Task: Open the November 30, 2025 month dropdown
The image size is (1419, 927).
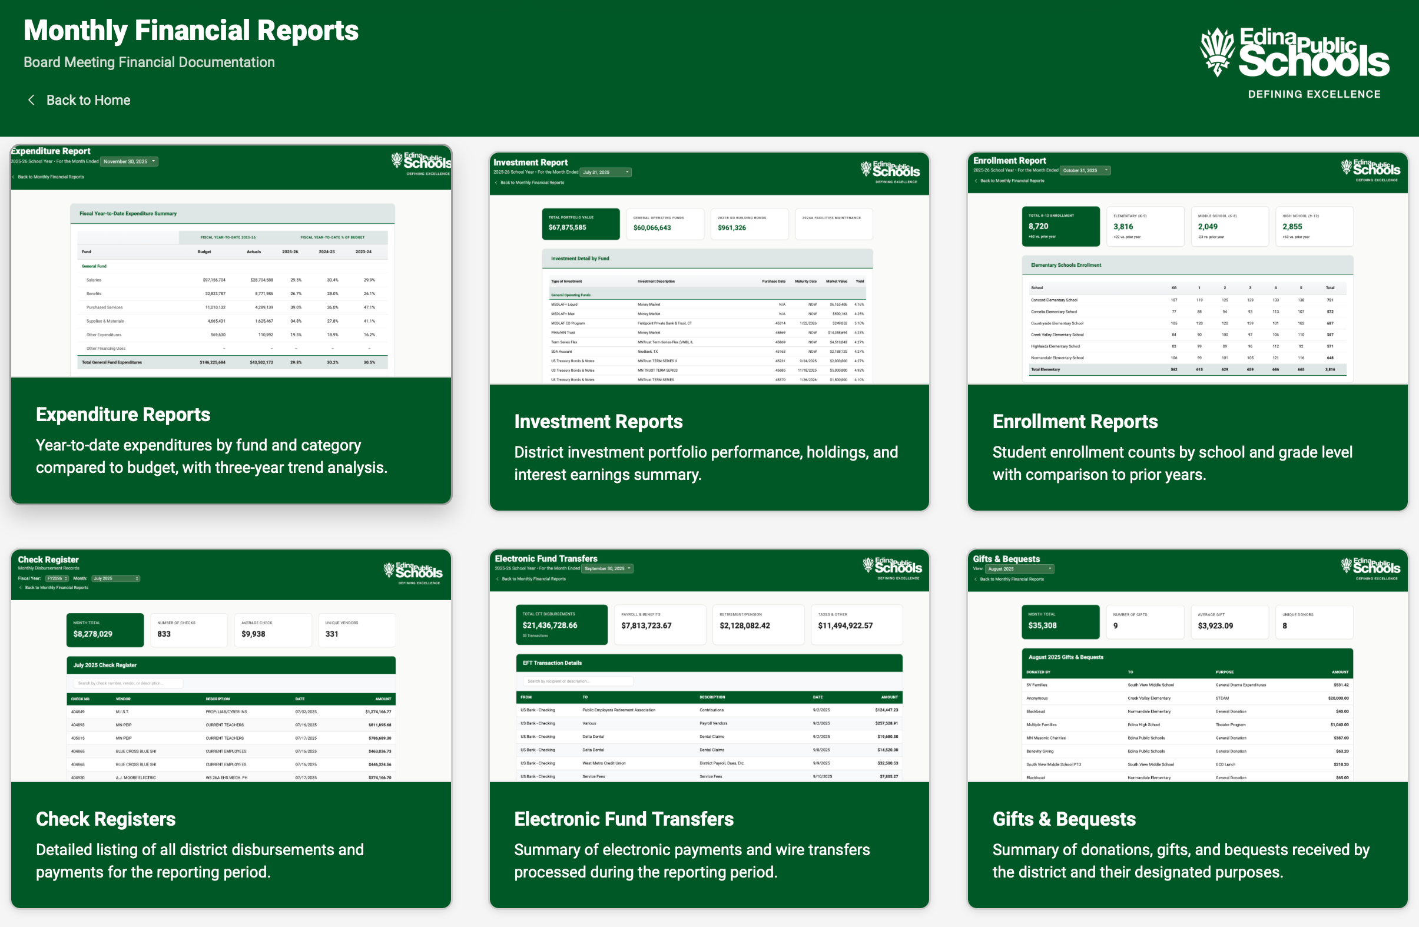Action: (128, 161)
